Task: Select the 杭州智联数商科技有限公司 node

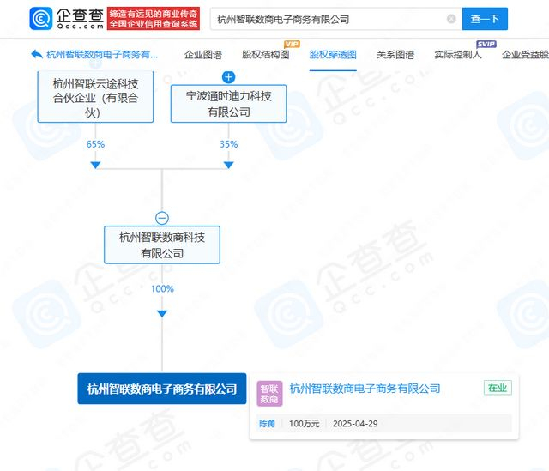Action: click(x=162, y=245)
